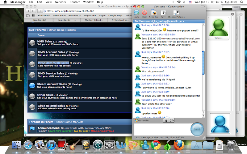This screenshot has height=154, width=247.
Task: Open the Contact menu
Action: click(75, 2)
